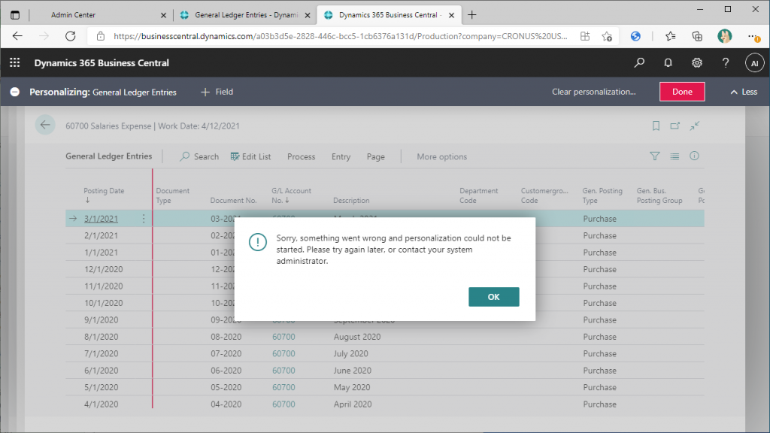Select the April 2020 description cell
The image size is (770, 433).
point(353,404)
